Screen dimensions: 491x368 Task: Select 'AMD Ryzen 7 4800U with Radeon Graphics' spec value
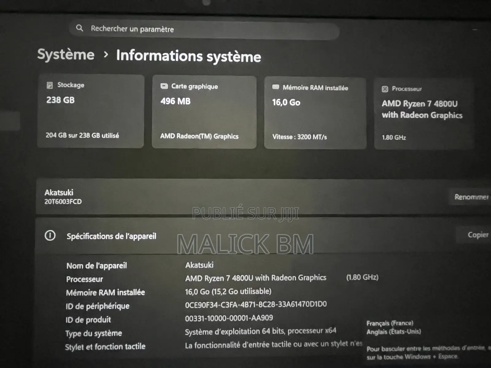click(x=256, y=278)
